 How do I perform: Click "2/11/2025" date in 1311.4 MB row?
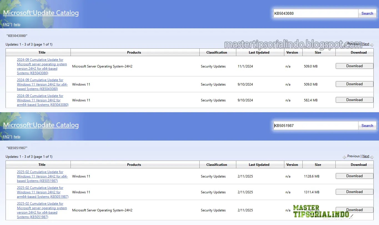pyautogui.click(x=245, y=192)
